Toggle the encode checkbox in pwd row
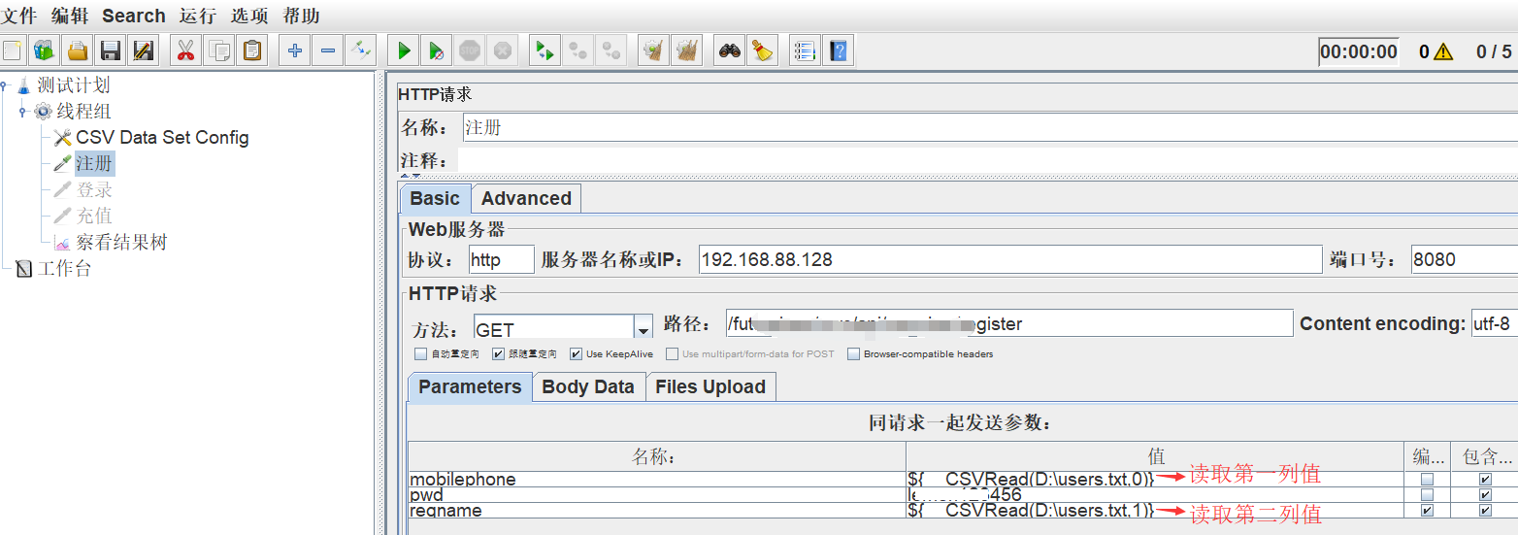1518x535 pixels. pos(1427,495)
